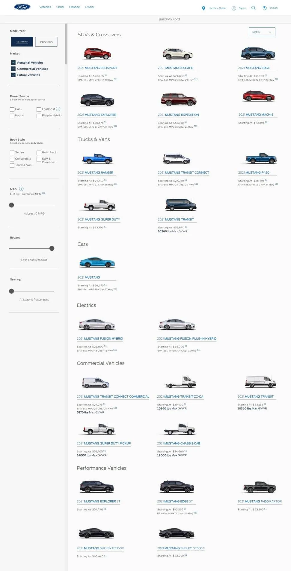Select the Current model year tab
The width and height of the screenshot is (291, 571).
22,42
